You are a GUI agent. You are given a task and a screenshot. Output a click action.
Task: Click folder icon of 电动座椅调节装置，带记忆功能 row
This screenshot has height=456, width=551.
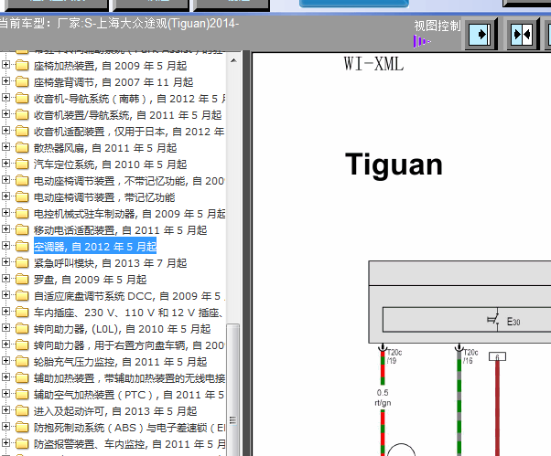[x=22, y=197]
